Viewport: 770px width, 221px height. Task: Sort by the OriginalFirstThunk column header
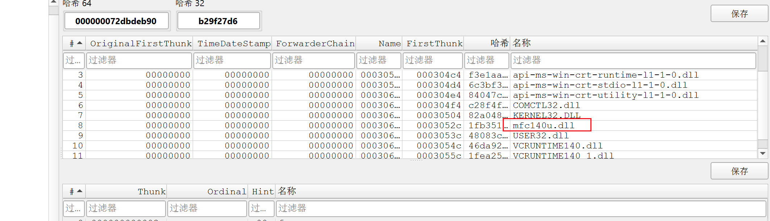click(140, 44)
